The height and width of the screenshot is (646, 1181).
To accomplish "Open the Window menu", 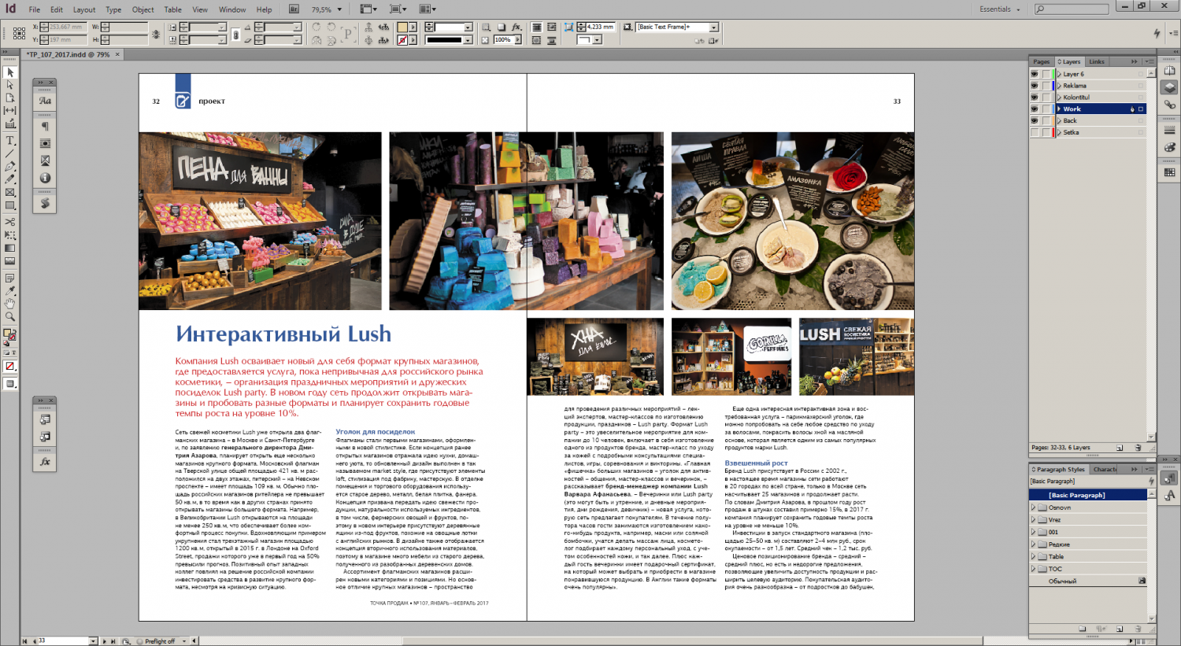I will click(x=232, y=9).
